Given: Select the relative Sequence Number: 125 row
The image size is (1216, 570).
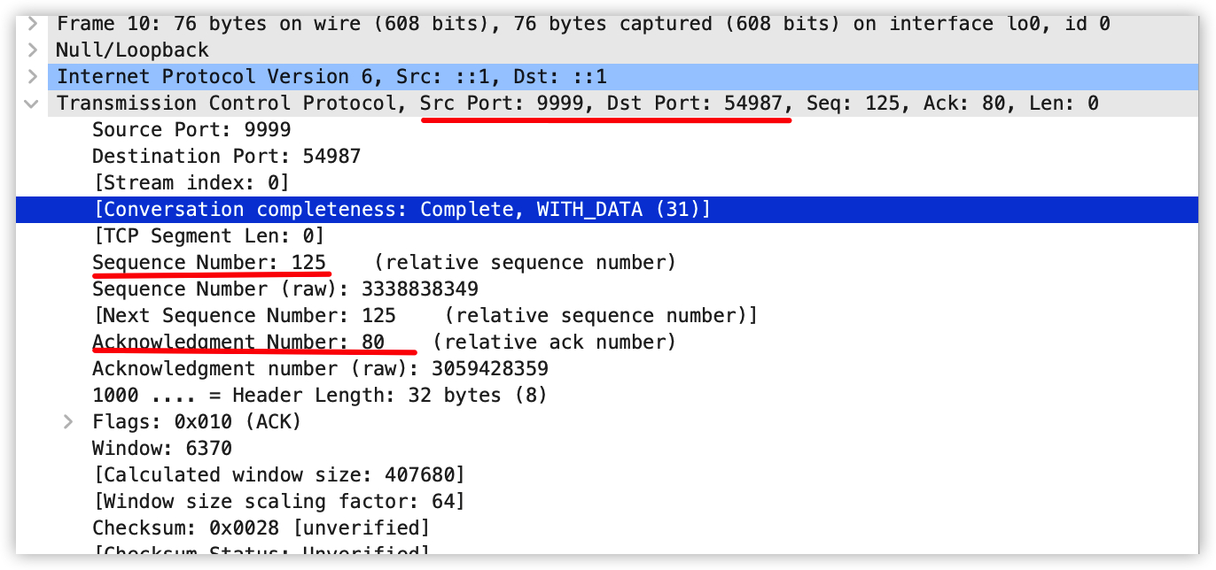Looking at the screenshot, I should point(209,263).
